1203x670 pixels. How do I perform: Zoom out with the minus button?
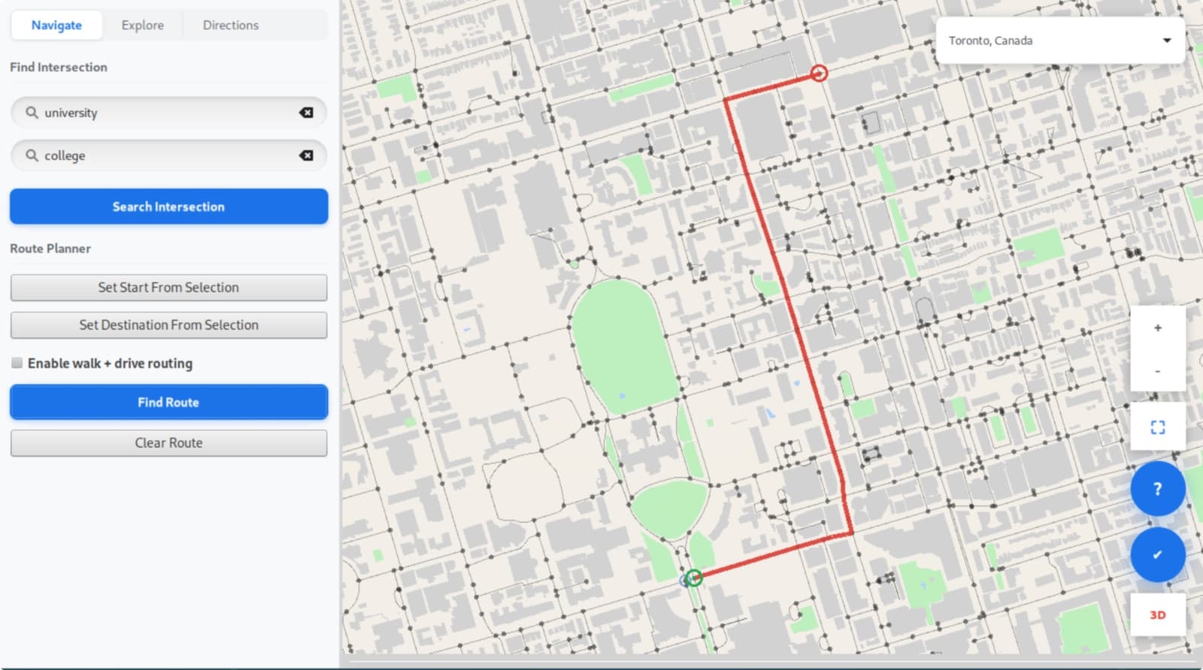pos(1158,370)
